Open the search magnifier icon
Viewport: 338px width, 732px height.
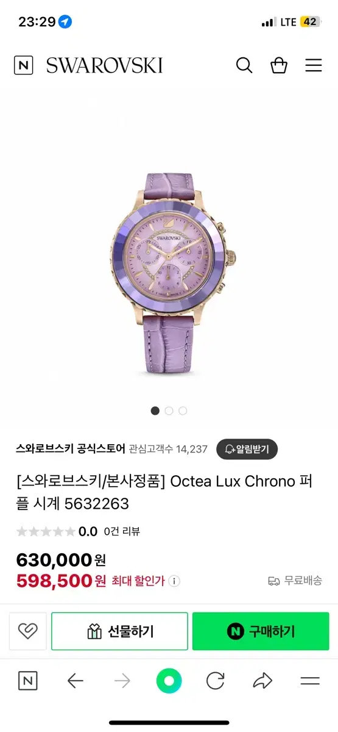[244, 65]
